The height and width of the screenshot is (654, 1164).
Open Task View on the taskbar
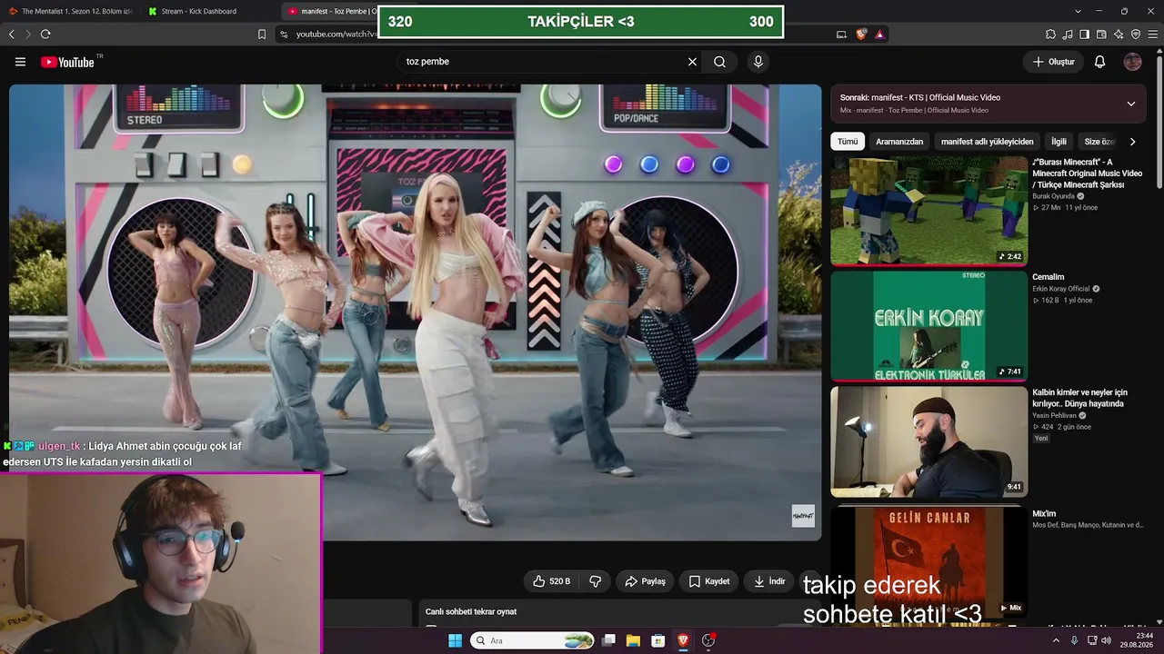[x=609, y=640]
